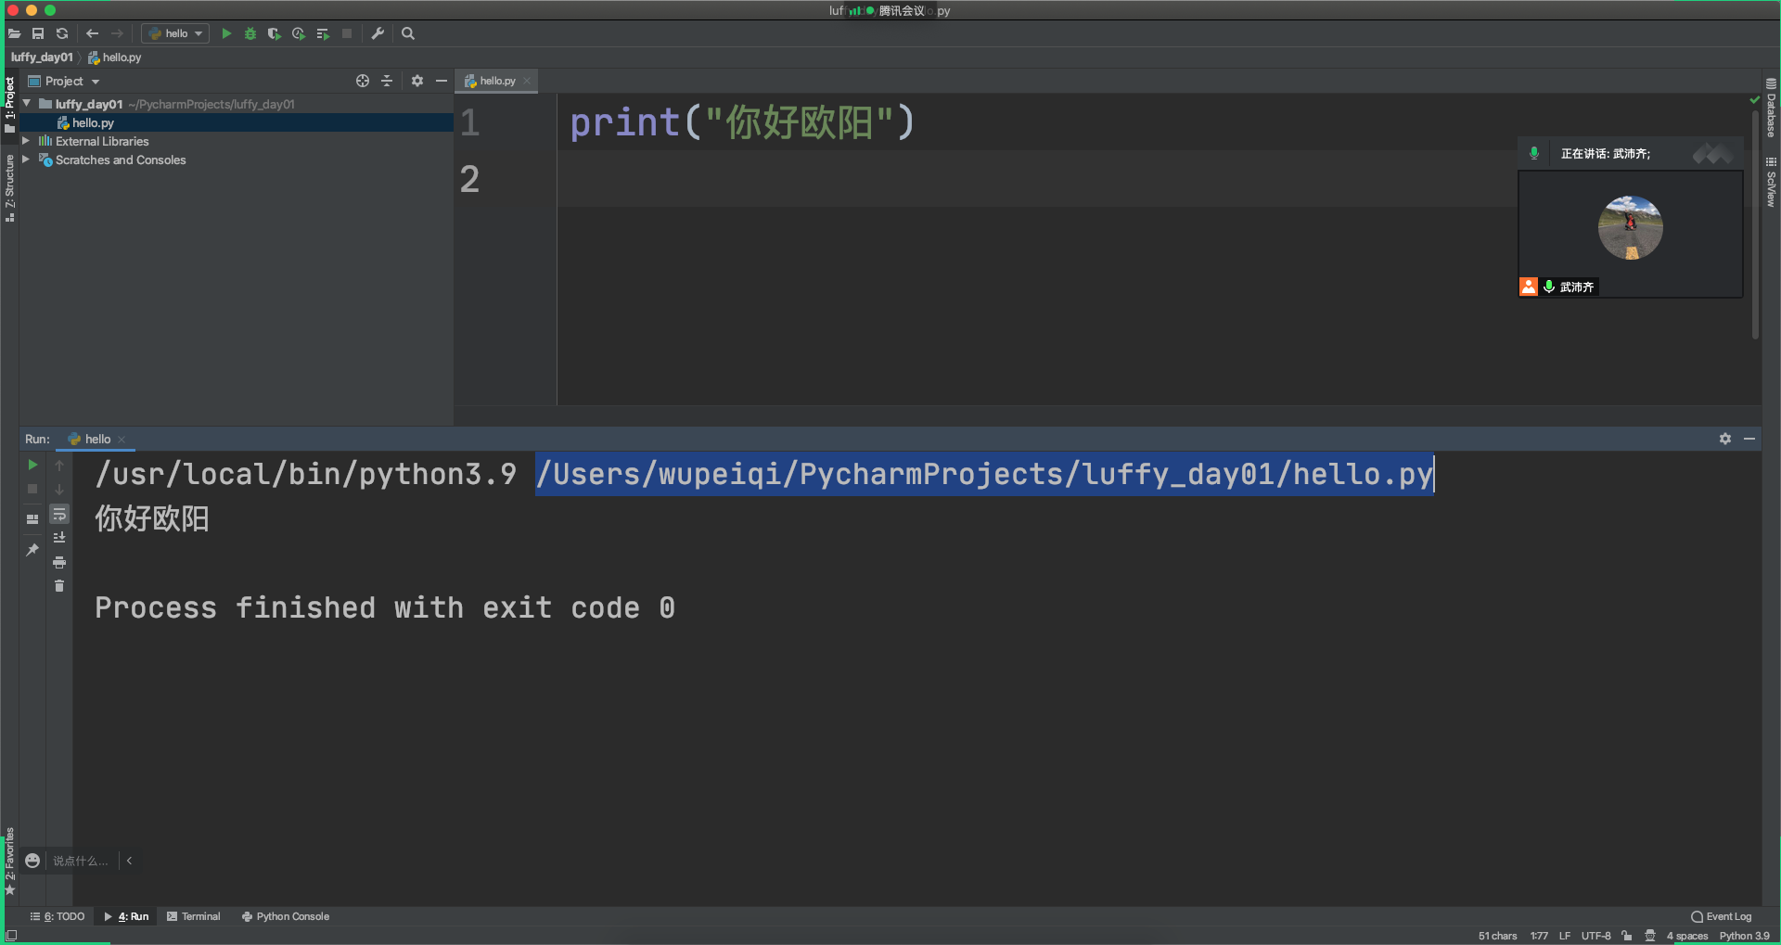This screenshot has height=945, width=1781.
Task: Collapse all nodes in the Project panel
Action: [387, 81]
